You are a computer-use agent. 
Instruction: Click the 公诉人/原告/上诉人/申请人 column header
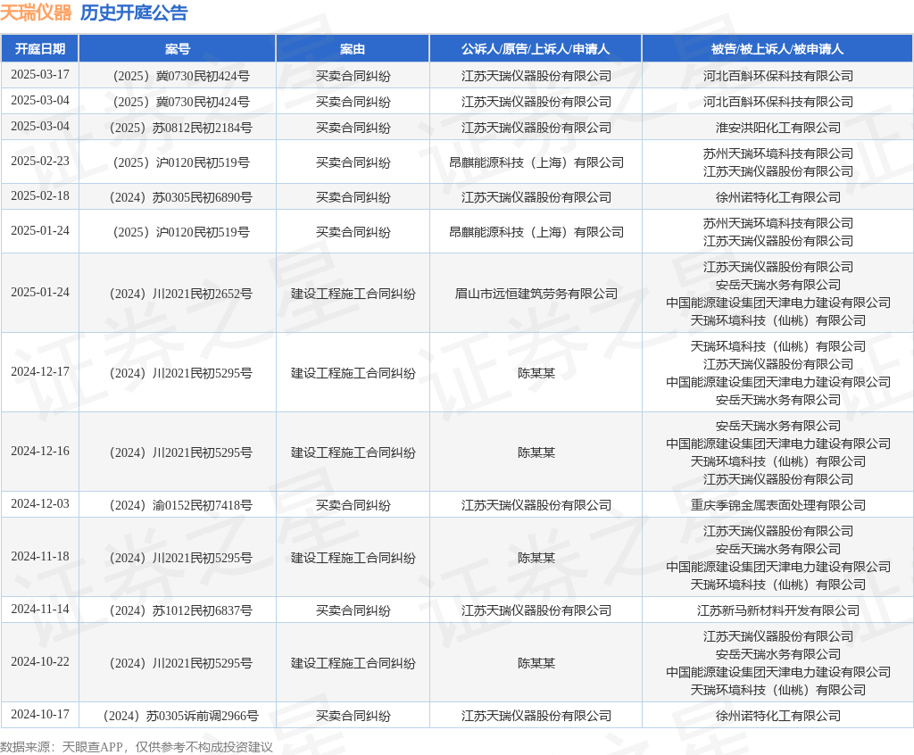click(536, 49)
